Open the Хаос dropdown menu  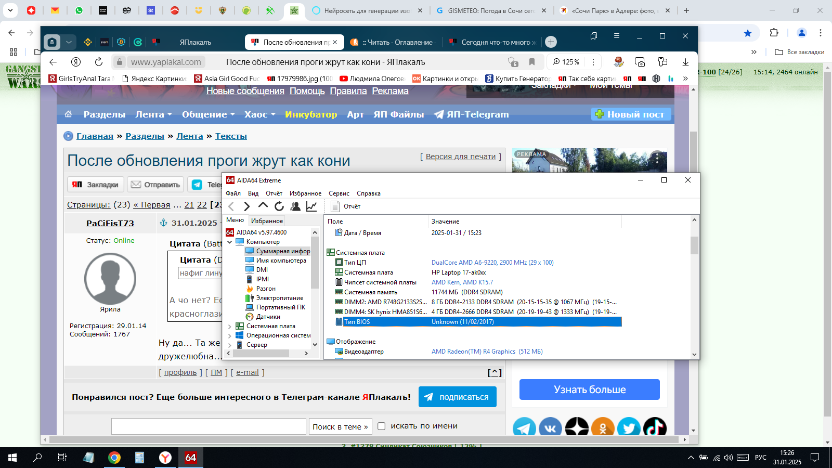coord(259,114)
